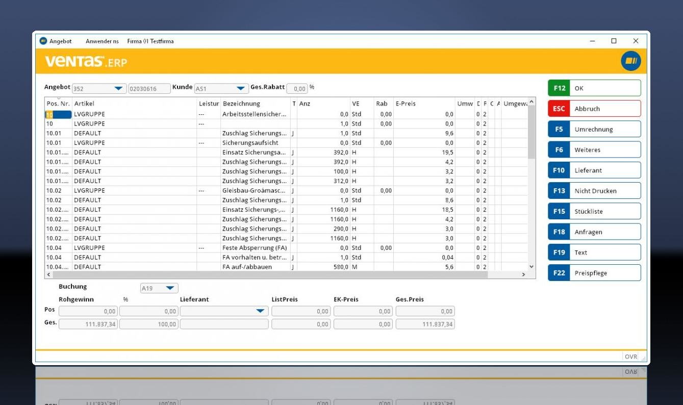
Task: Click the E-Preis column header
Action: [x=424, y=104]
